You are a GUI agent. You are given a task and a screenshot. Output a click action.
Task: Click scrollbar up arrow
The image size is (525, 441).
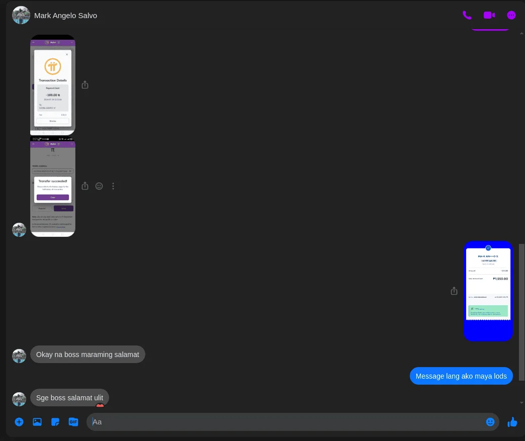[521, 34]
